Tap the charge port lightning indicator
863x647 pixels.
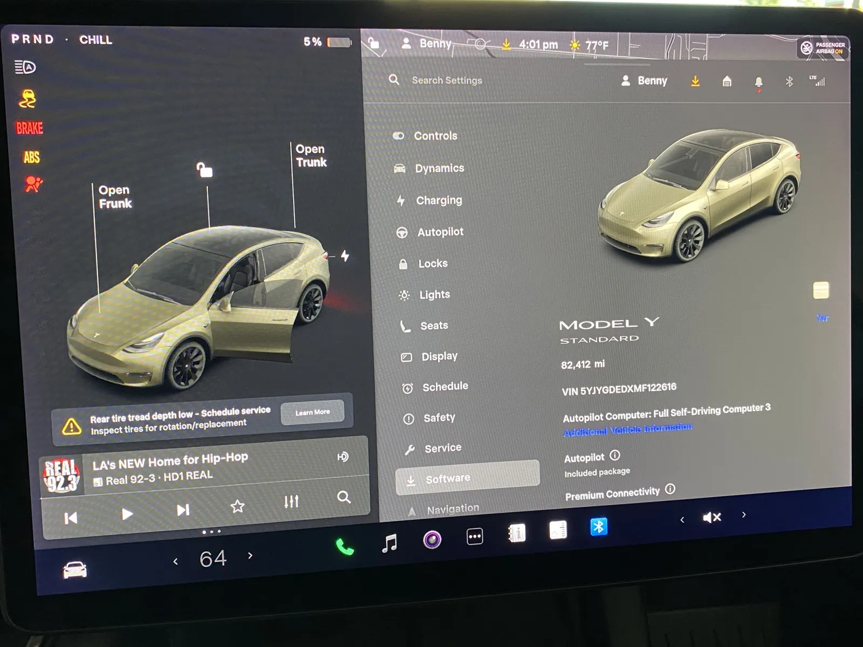345,257
